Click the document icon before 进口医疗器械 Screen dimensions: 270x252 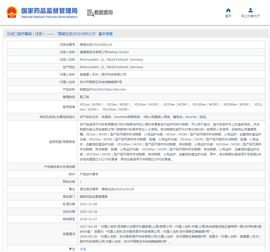click(x=8, y=34)
